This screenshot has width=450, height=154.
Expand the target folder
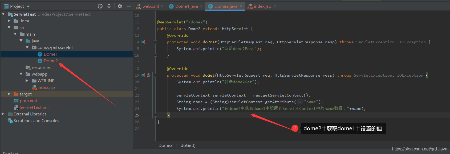click(x=9, y=94)
